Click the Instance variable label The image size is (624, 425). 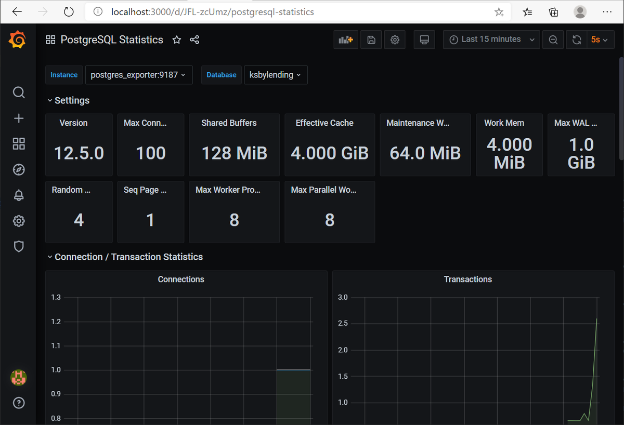click(64, 75)
